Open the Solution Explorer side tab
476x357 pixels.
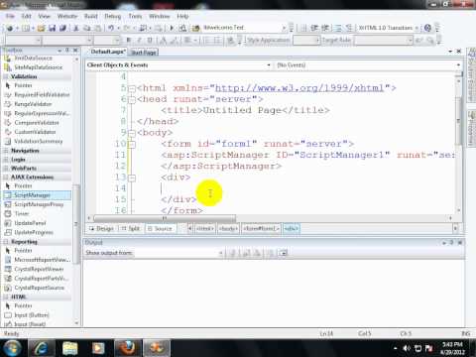tap(472, 75)
